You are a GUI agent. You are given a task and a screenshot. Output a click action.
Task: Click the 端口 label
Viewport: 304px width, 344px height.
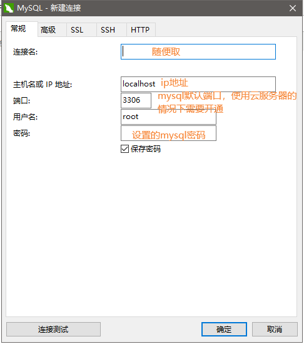pyautogui.click(x=21, y=101)
